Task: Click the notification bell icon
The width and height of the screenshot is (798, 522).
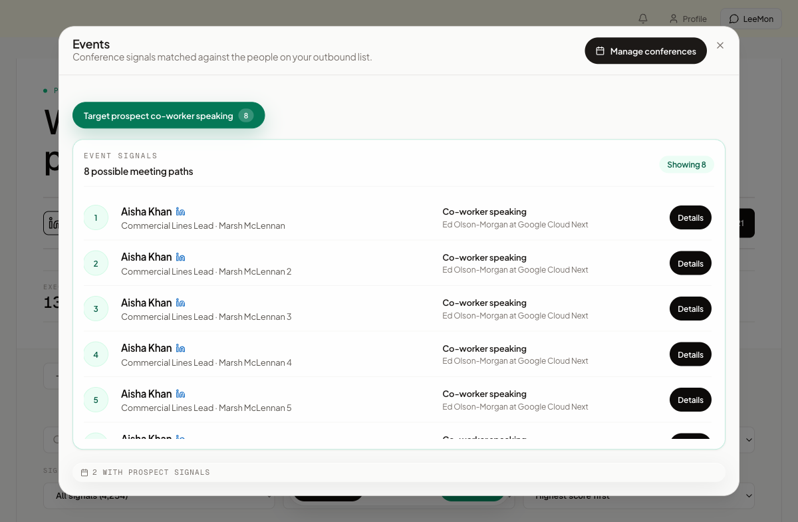Action: click(x=643, y=19)
